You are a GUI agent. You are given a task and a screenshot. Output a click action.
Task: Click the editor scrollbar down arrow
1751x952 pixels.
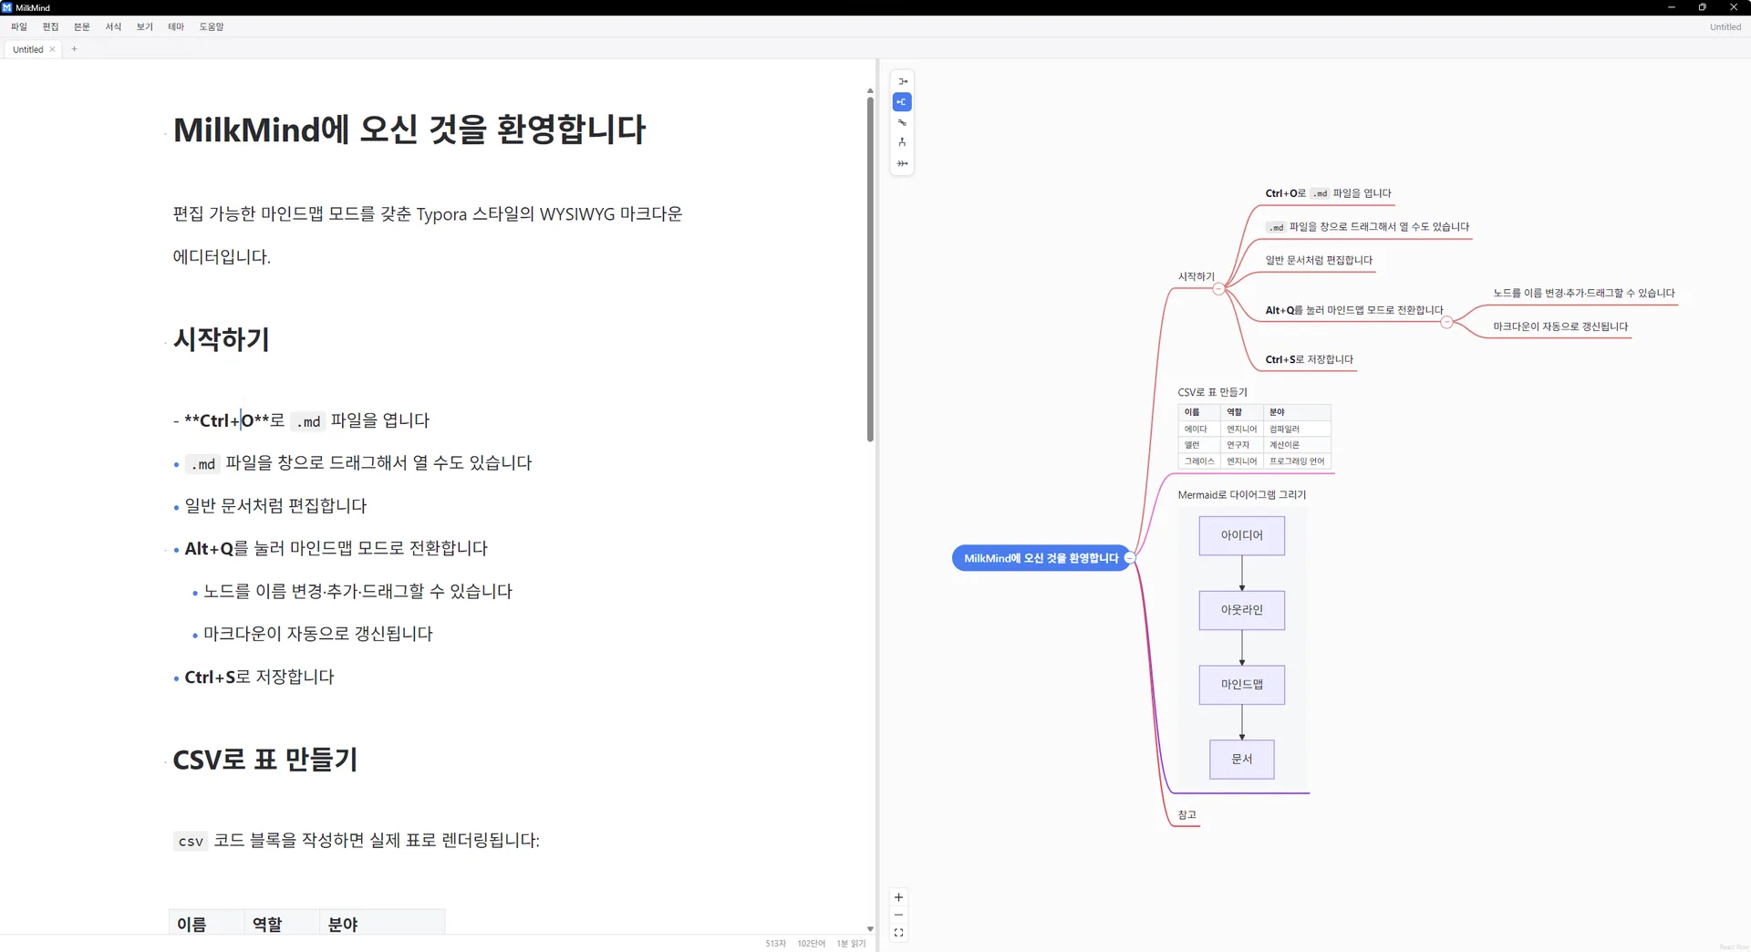point(870,928)
